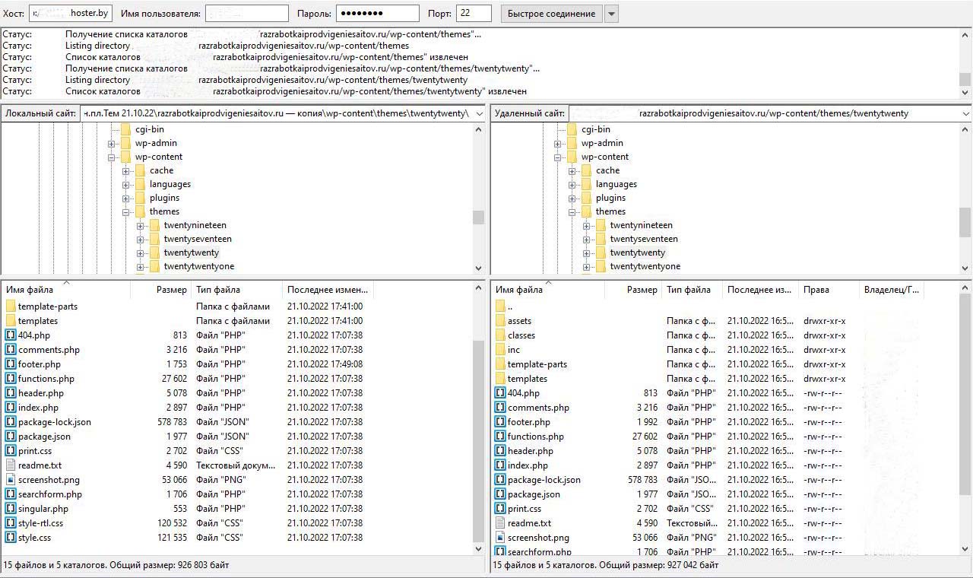Click the template-parts folder icon in local list

(x=11, y=306)
